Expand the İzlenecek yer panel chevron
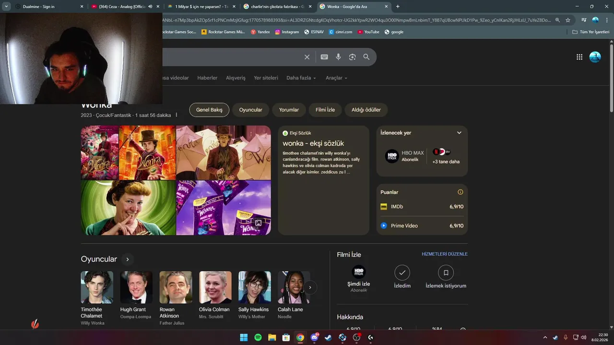The image size is (614, 345). (459, 133)
